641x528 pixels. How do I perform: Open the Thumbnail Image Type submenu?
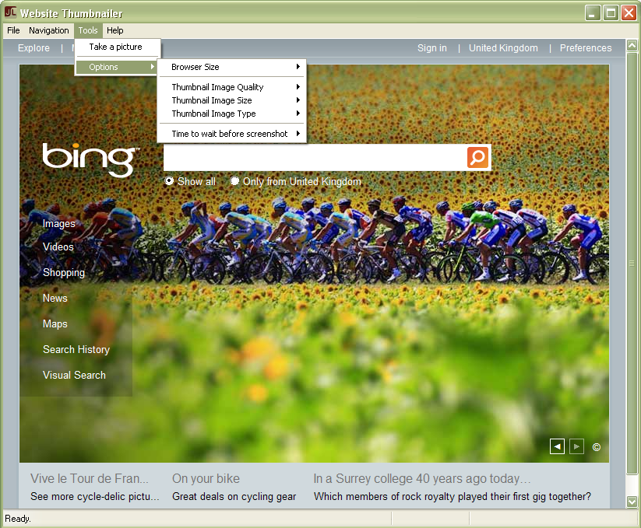click(232, 114)
